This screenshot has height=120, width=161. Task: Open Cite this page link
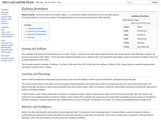pos(6,52)
